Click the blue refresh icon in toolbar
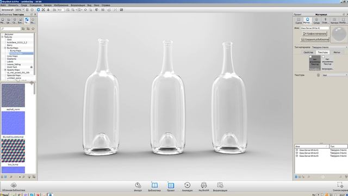 (x=39, y=10)
